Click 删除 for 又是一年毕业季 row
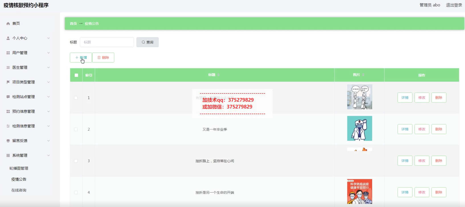465x207 pixels. click(439, 129)
